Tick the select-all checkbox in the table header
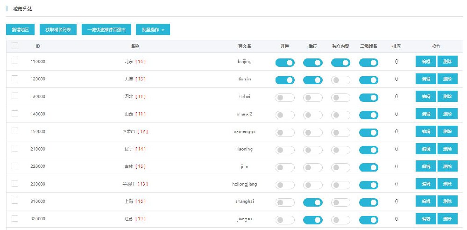Image resolution: width=467 pixels, height=230 pixels. point(15,46)
